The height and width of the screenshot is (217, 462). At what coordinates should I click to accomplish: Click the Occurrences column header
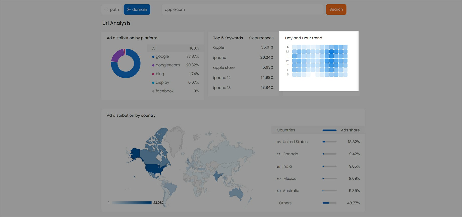point(261,38)
